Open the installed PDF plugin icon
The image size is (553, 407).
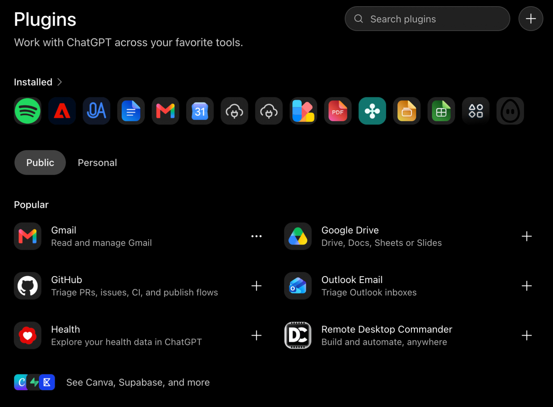pos(338,111)
